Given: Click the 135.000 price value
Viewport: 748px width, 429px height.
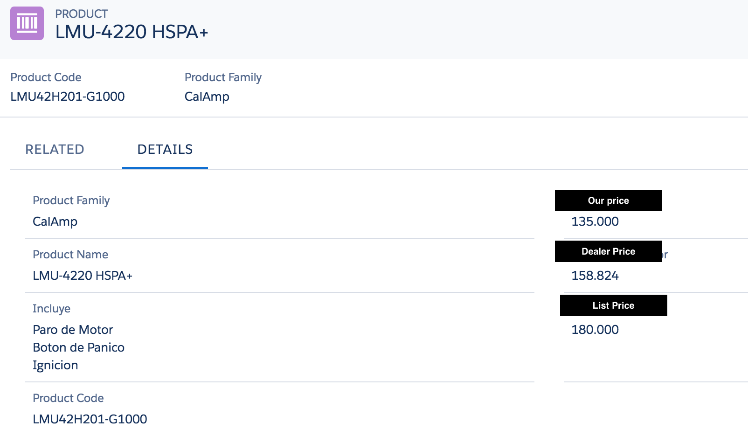Looking at the screenshot, I should pyautogui.click(x=595, y=221).
